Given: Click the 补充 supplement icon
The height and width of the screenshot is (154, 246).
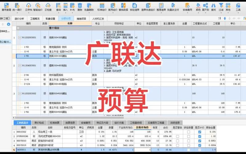Looking at the screenshot, I should 72,6.
